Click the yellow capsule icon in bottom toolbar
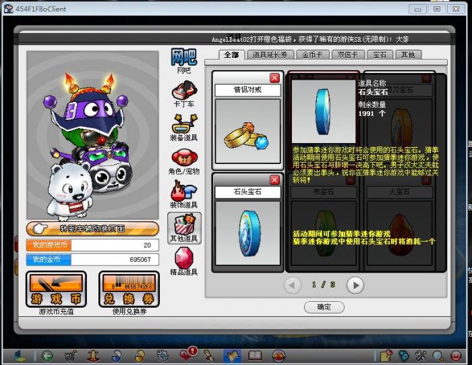 point(140,356)
